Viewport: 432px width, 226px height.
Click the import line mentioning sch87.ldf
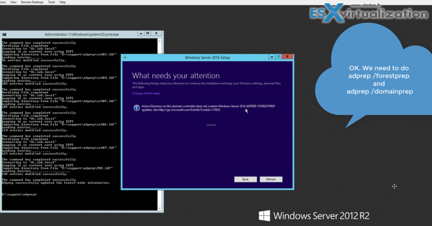pyautogui.click(x=59, y=148)
